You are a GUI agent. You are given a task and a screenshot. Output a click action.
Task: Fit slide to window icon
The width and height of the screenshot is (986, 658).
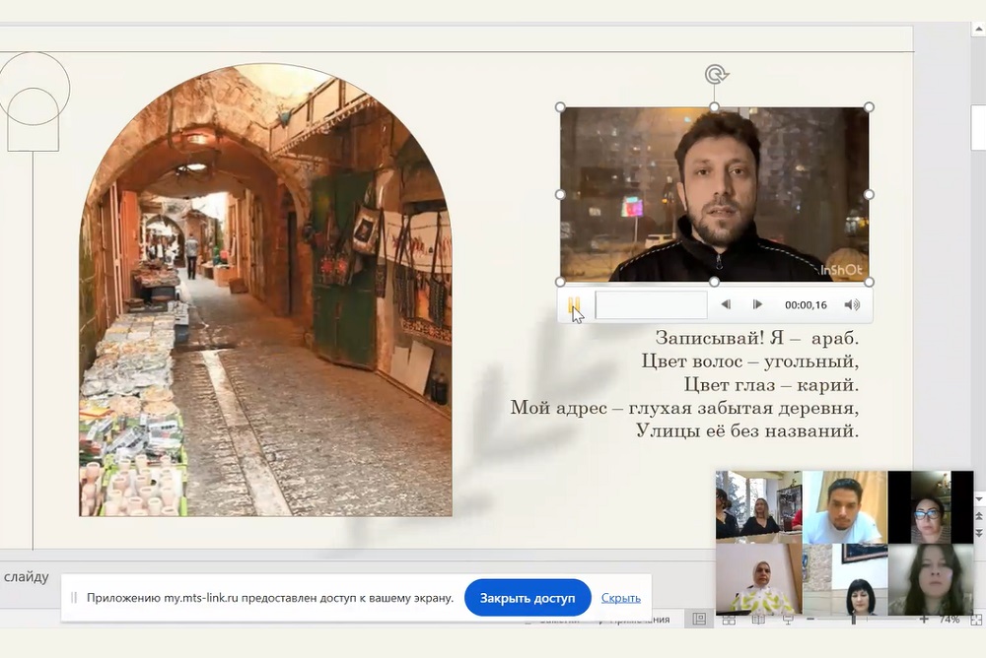point(976,620)
